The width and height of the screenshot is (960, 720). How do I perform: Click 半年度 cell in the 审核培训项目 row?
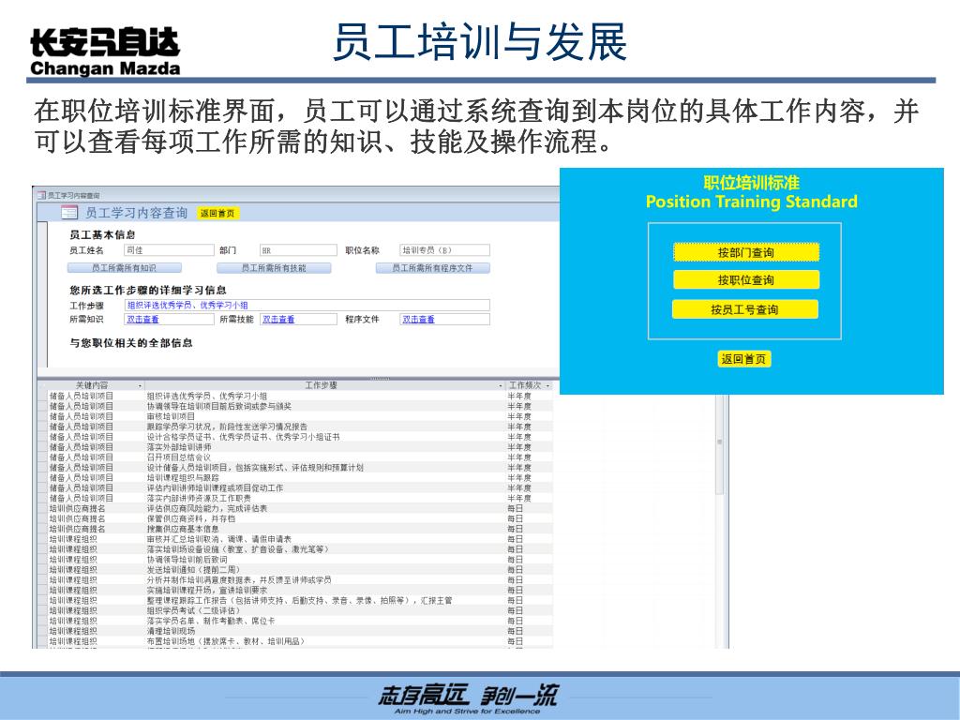tap(519, 416)
